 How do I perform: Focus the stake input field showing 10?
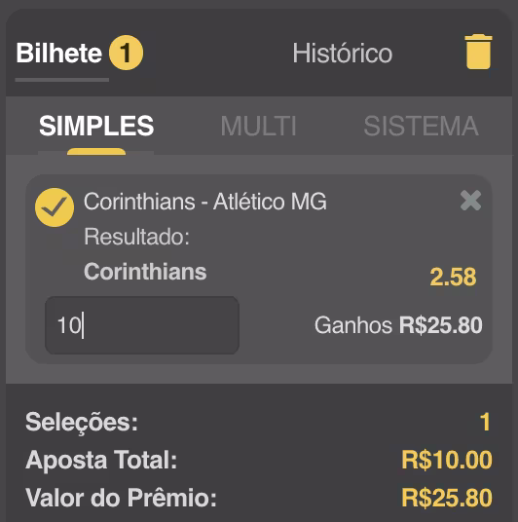[142, 325]
